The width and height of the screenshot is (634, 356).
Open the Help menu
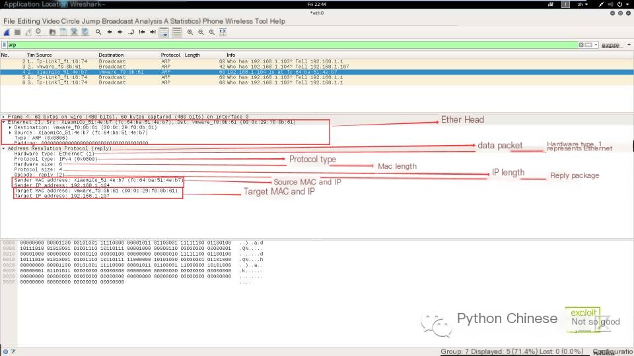[x=277, y=21]
